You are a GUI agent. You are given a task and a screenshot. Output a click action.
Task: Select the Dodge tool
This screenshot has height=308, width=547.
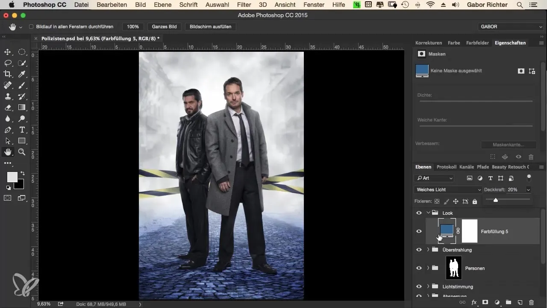22,118
